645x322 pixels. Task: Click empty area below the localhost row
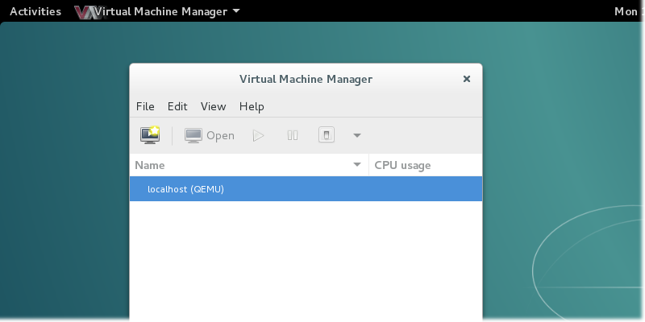tap(306, 258)
